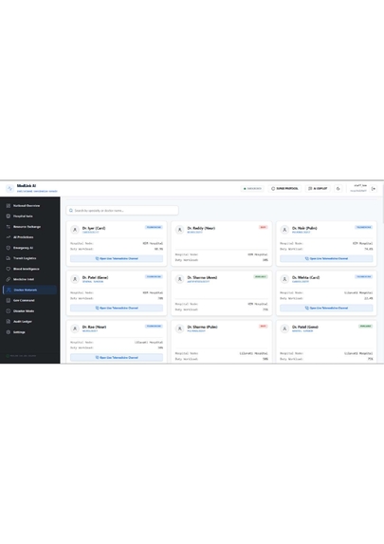Select Medicine Intel in the sidebar
The height and width of the screenshot is (544, 384).
point(29,279)
